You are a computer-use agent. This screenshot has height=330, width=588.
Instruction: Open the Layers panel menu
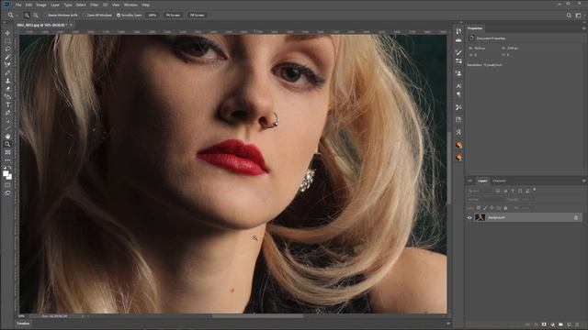[x=583, y=181]
